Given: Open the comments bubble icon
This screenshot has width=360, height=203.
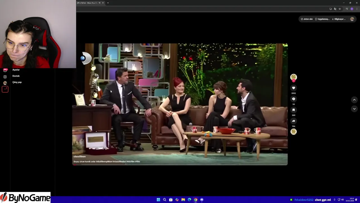Looking at the screenshot, I should (293, 99).
